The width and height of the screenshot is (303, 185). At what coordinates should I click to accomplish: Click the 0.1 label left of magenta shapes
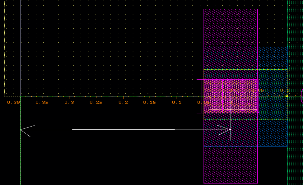point(177,102)
